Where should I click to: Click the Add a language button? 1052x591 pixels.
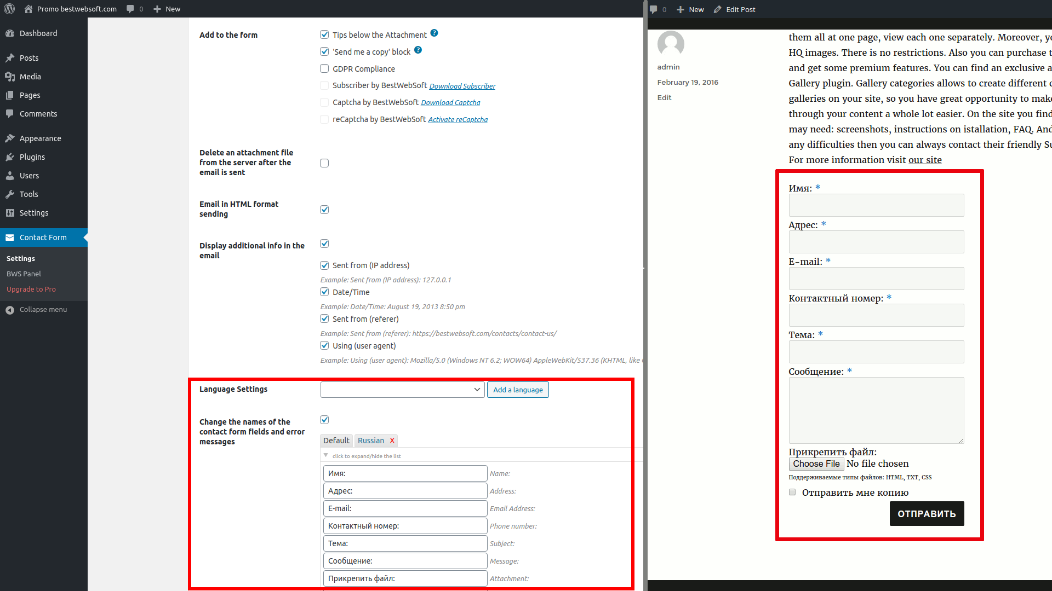point(517,389)
